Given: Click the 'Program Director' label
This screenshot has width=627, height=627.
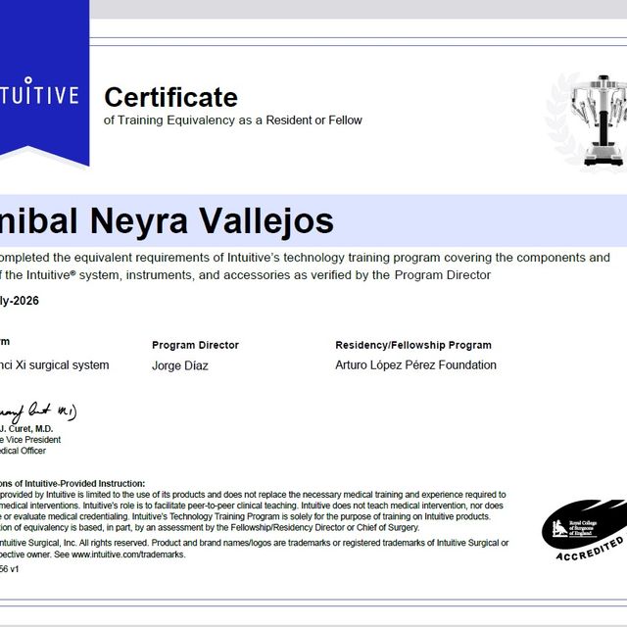Looking at the screenshot, I should pos(195,345).
